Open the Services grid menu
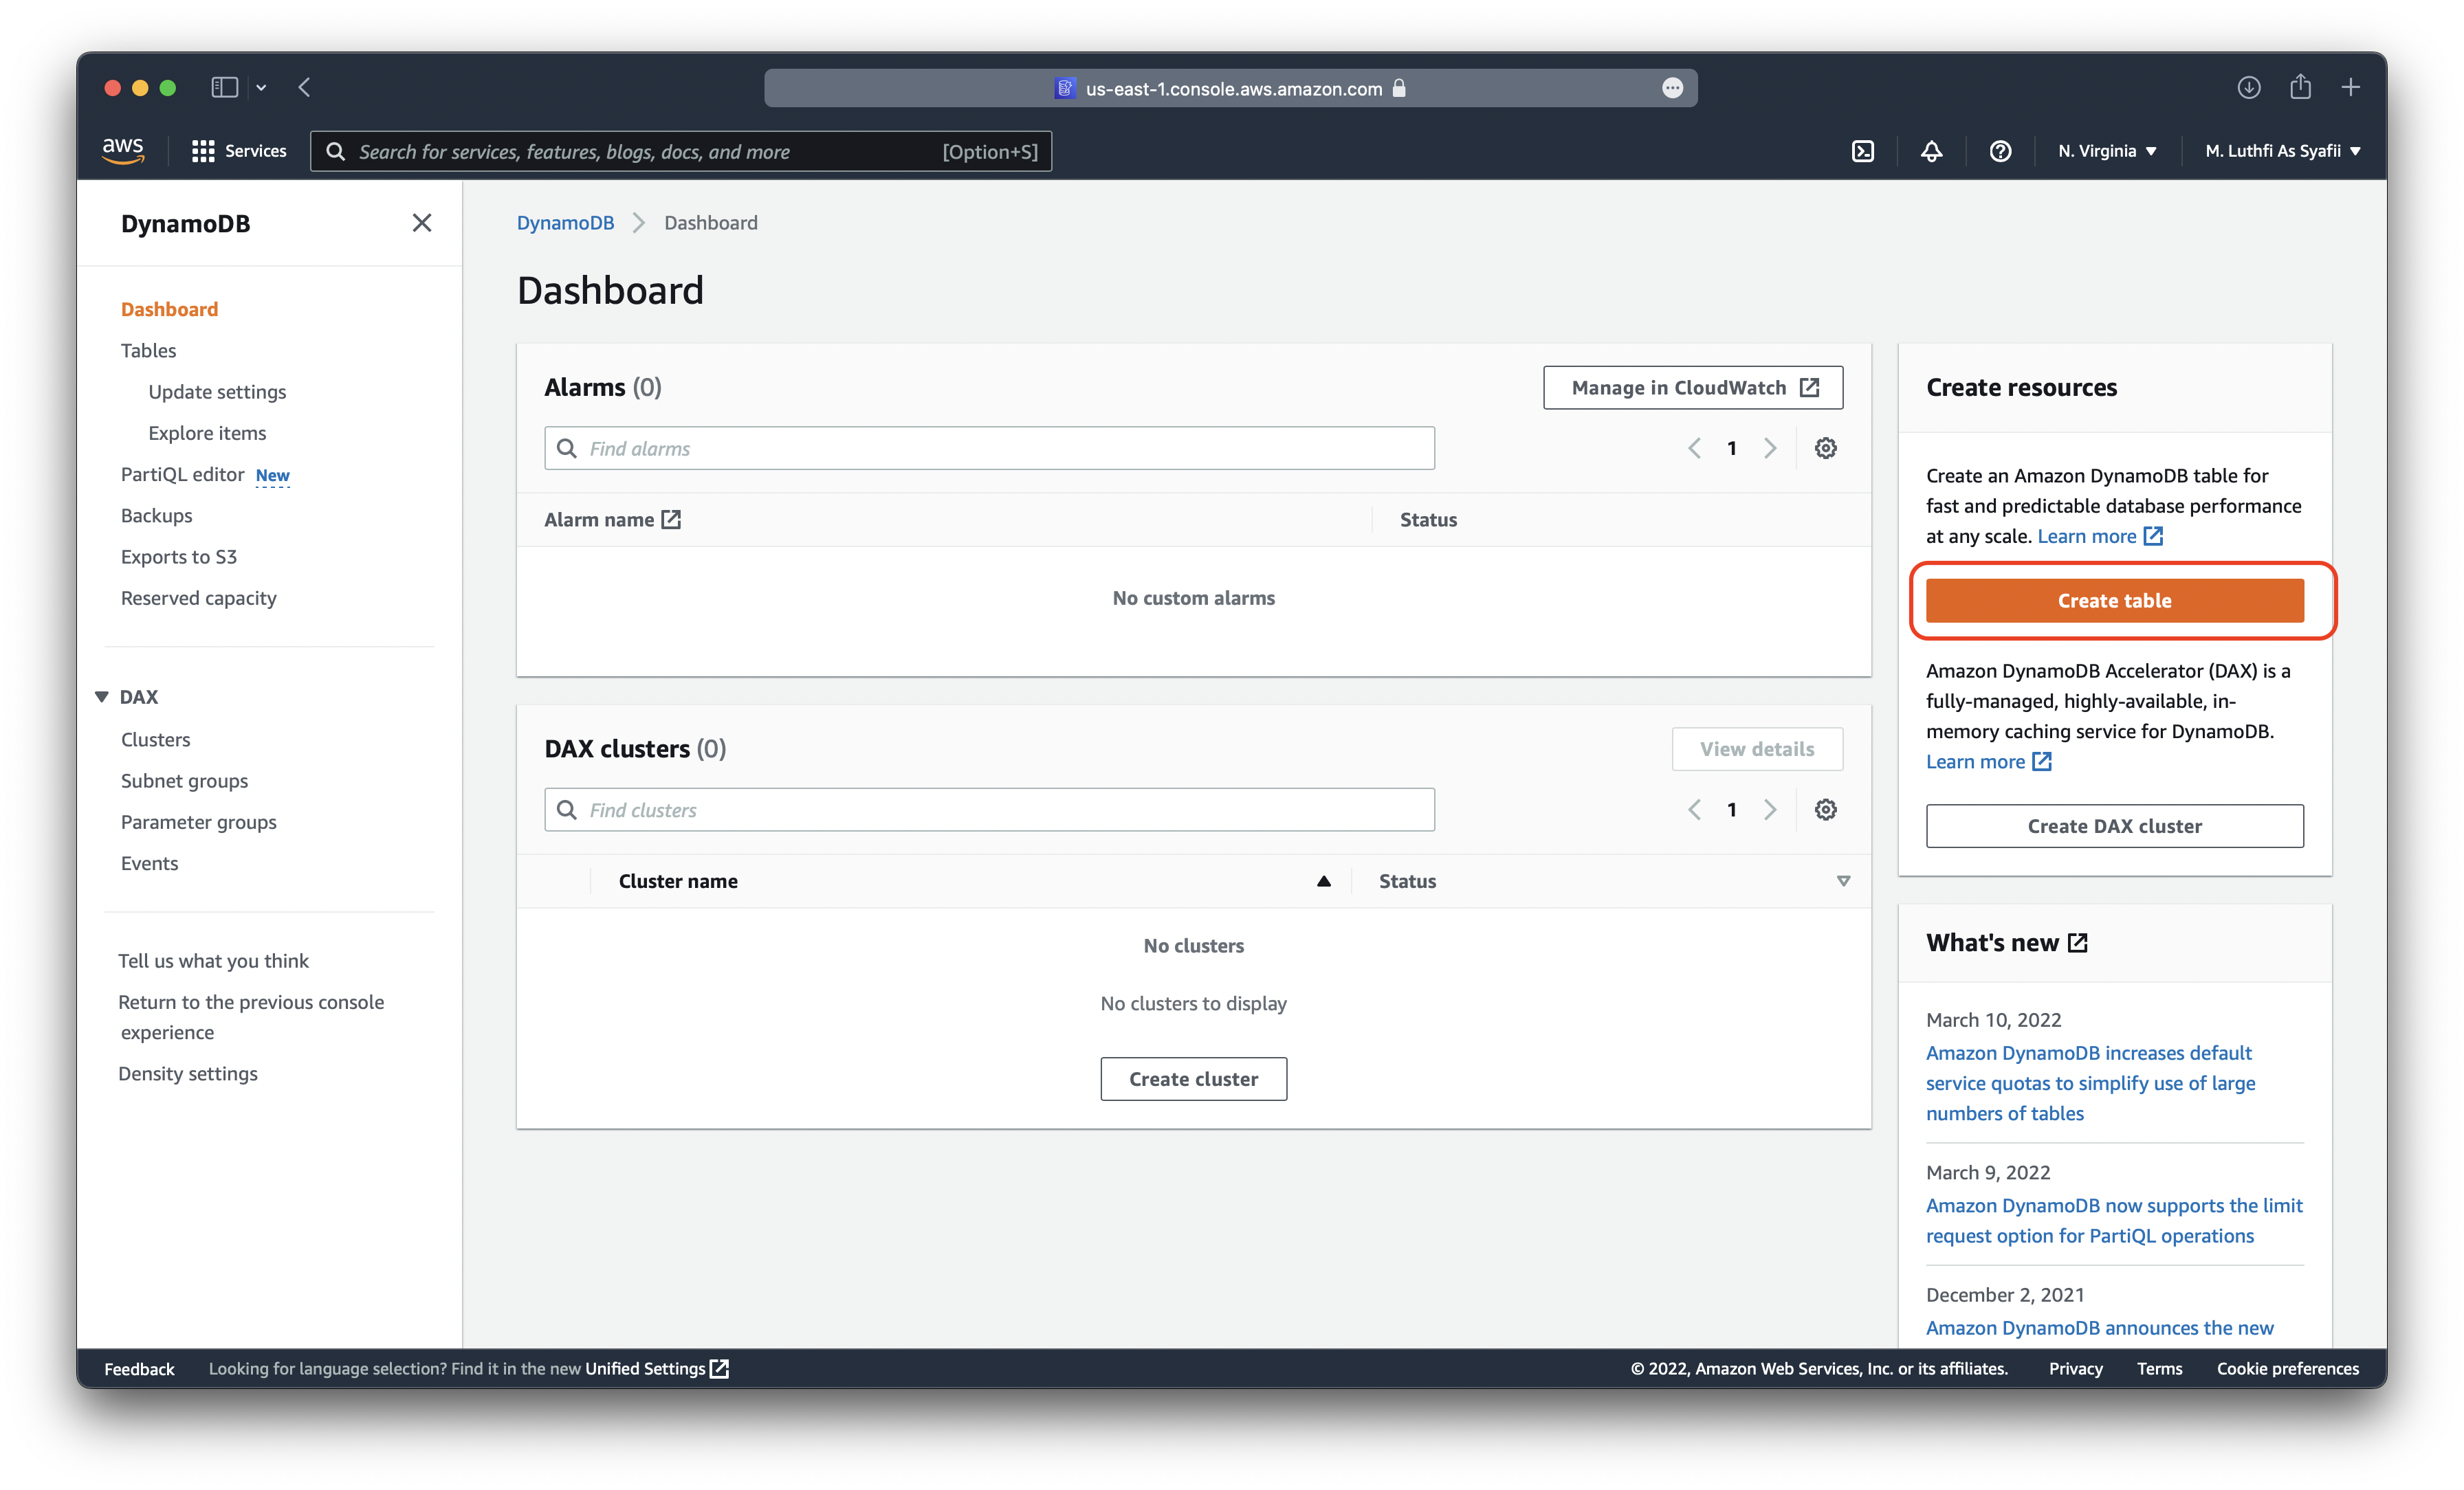 click(239, 151)
